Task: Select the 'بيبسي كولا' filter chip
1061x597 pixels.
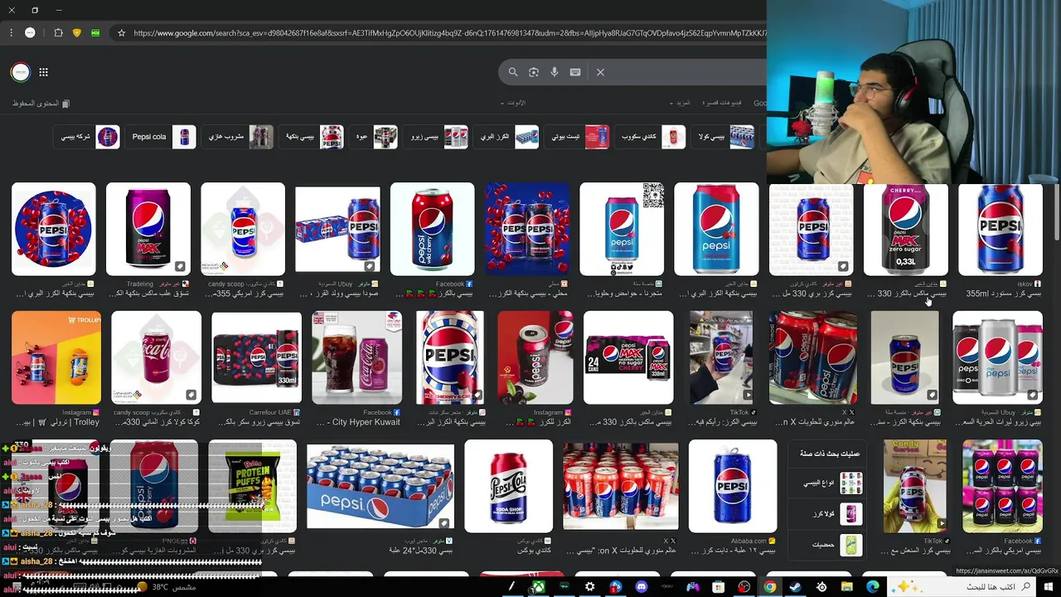Action: point(723,137)
